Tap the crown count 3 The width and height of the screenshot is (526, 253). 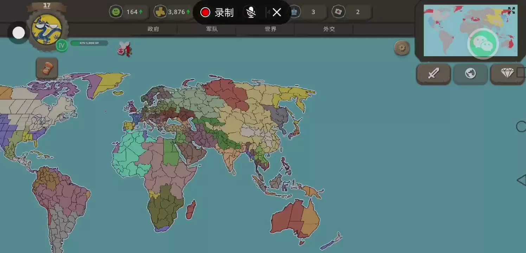[x=313, y=12]
